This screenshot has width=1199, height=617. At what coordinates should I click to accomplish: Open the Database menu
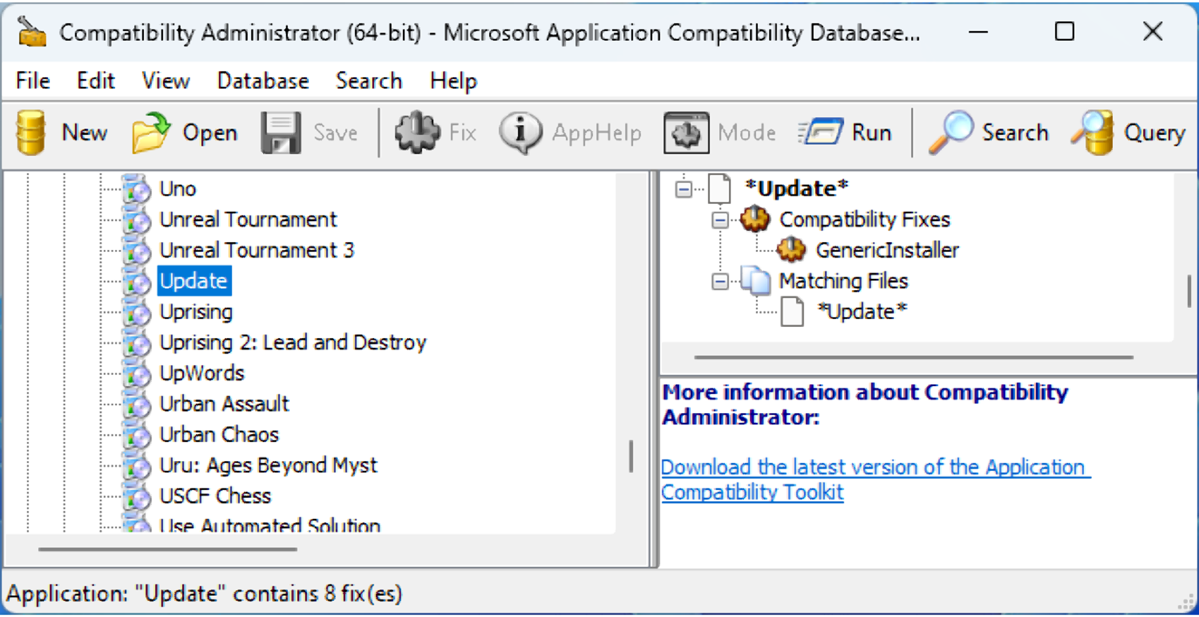pyautogui.click(x=263, y=81)
